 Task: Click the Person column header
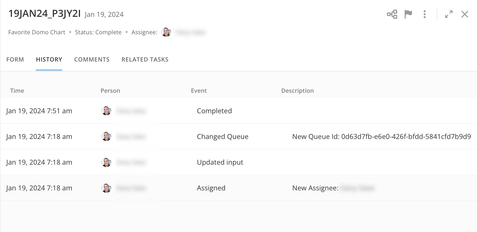110,91
